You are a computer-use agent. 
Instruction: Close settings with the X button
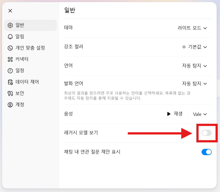point(10,11)
